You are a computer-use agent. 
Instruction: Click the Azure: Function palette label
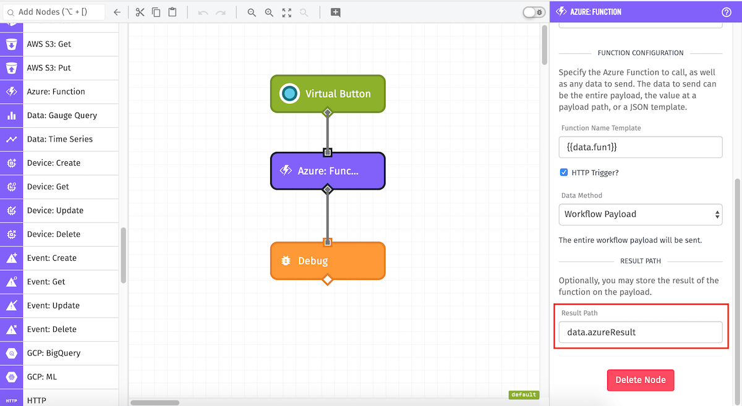tap(56, 91)
